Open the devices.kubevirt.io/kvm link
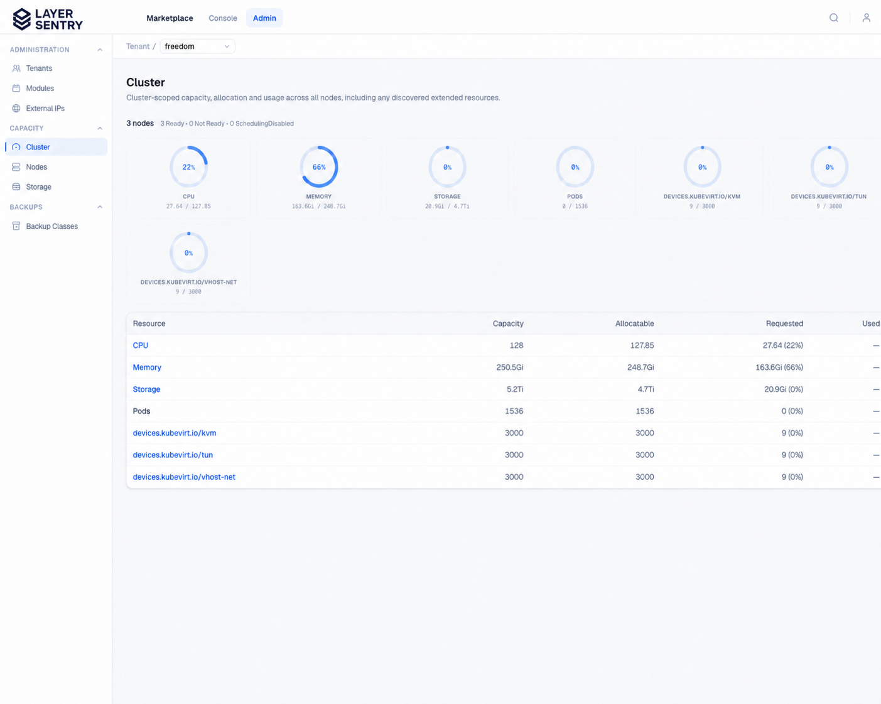The width and height of the screenshot is (881, 704). (x=175, y=433)
